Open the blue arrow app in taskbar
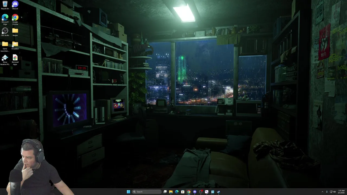 [213, 192]
